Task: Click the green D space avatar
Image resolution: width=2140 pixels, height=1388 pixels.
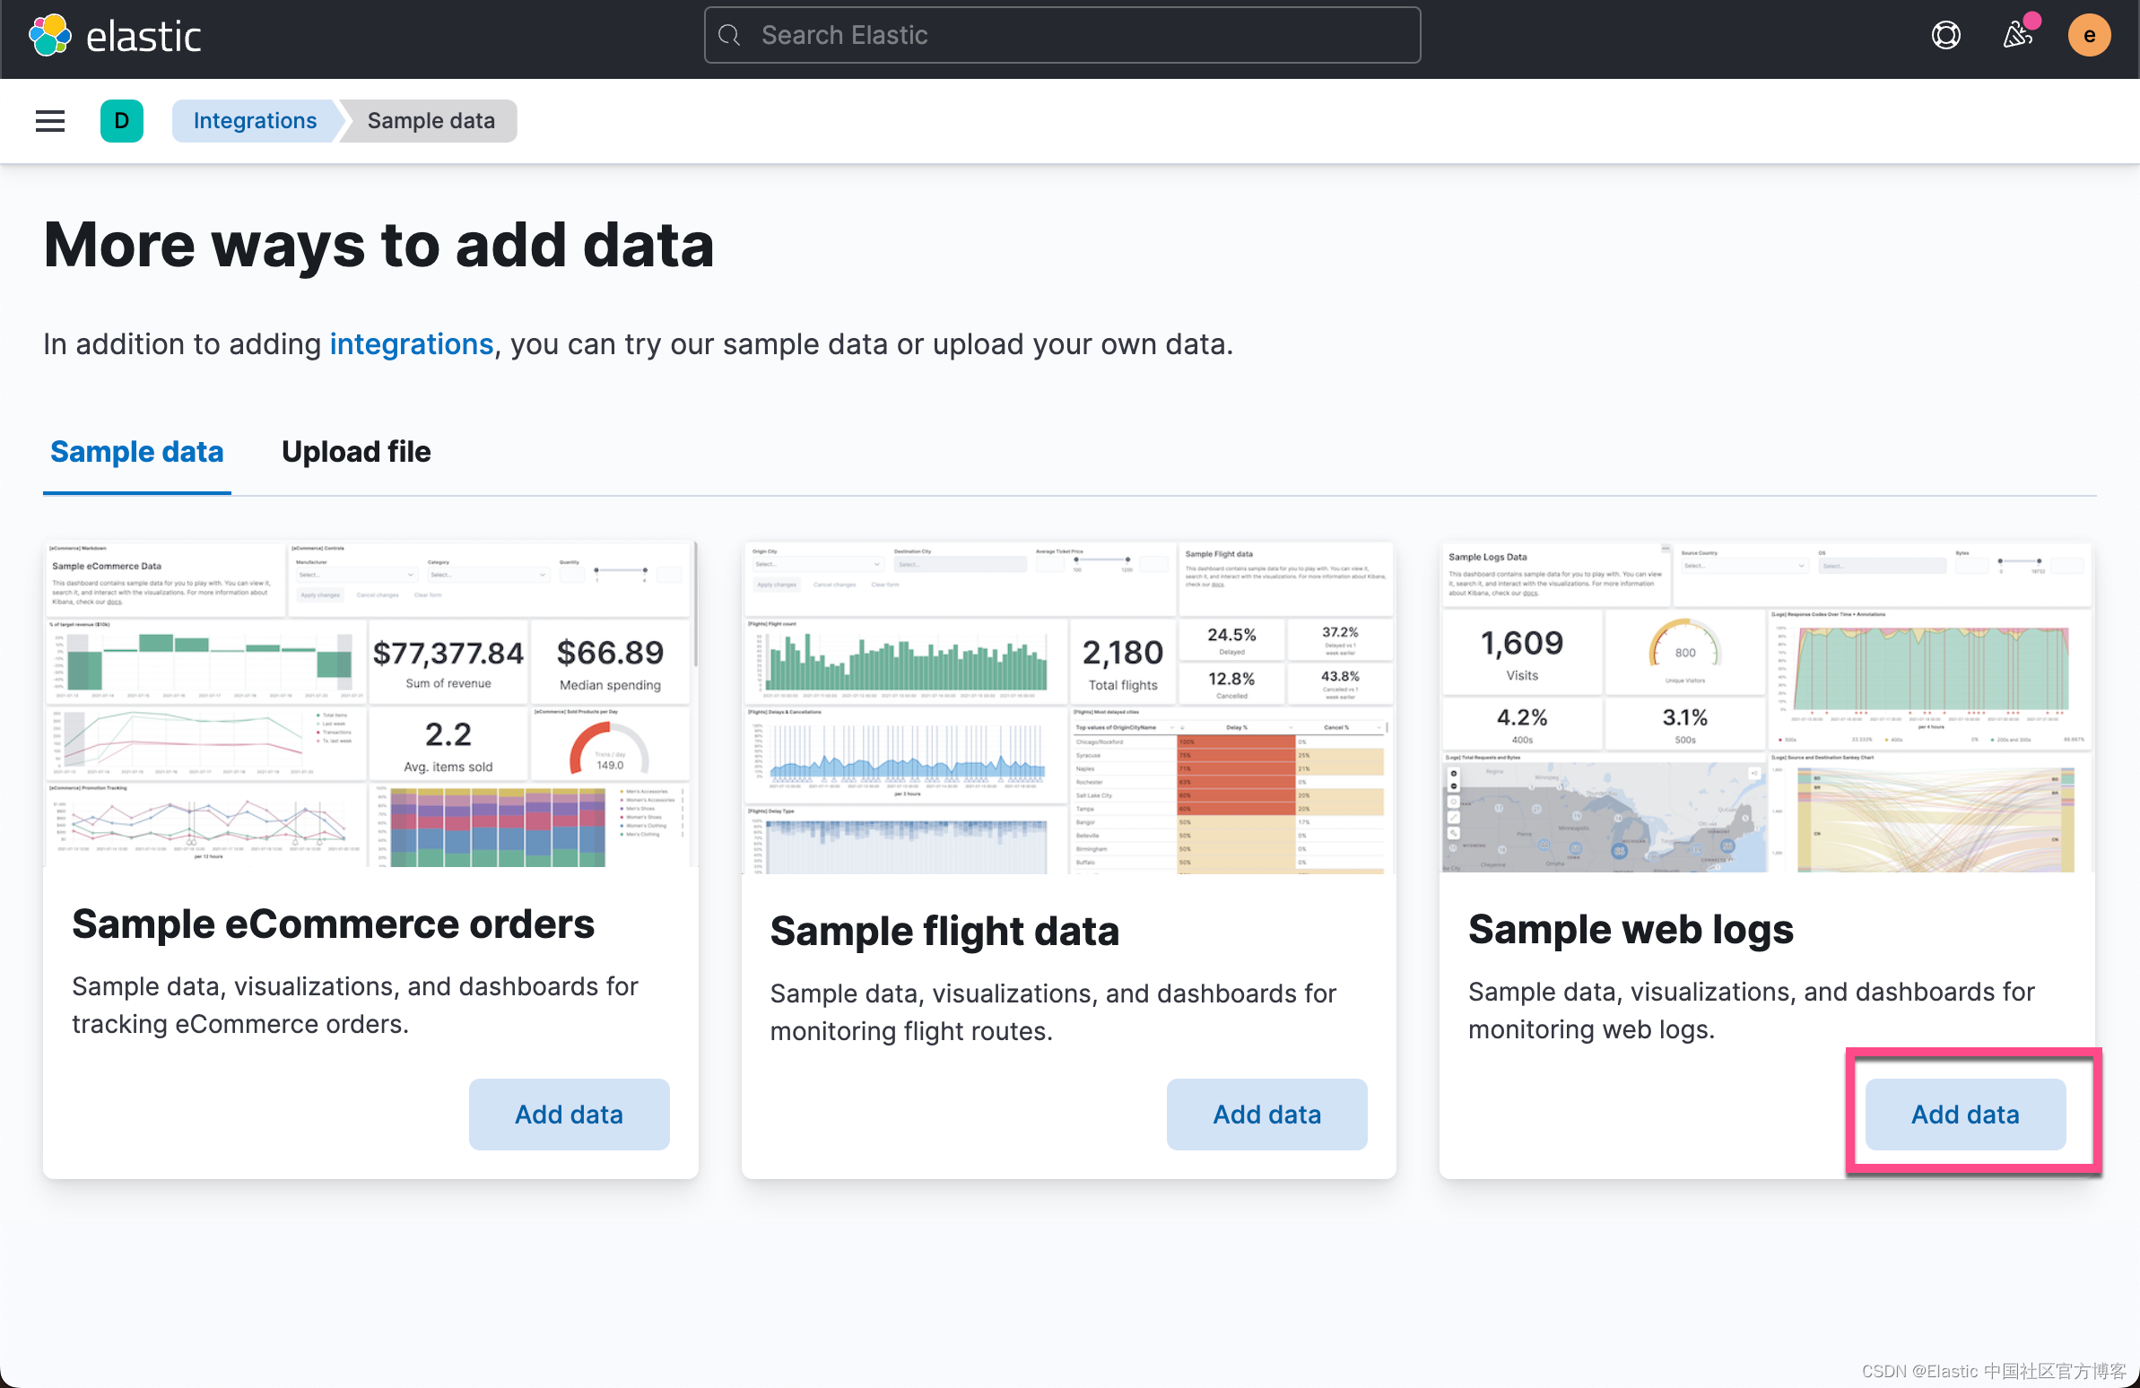Action: click(121, 120)
